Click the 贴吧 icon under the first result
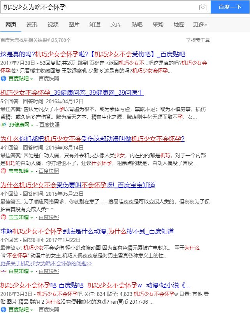Screen dimensions: 250x313 pyautogui.click(x=4, y=78)
